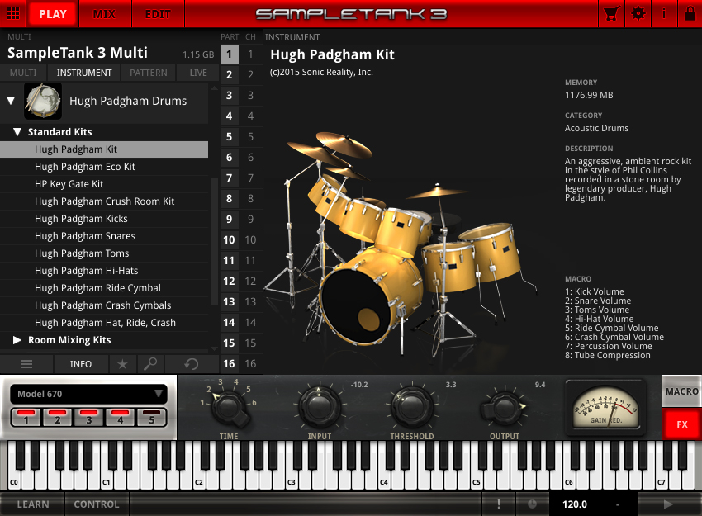Image resolution: width=702 pixels, height=516 pixels.
Task: Open the PATTERN browser tab
Action: click(149, 73)
